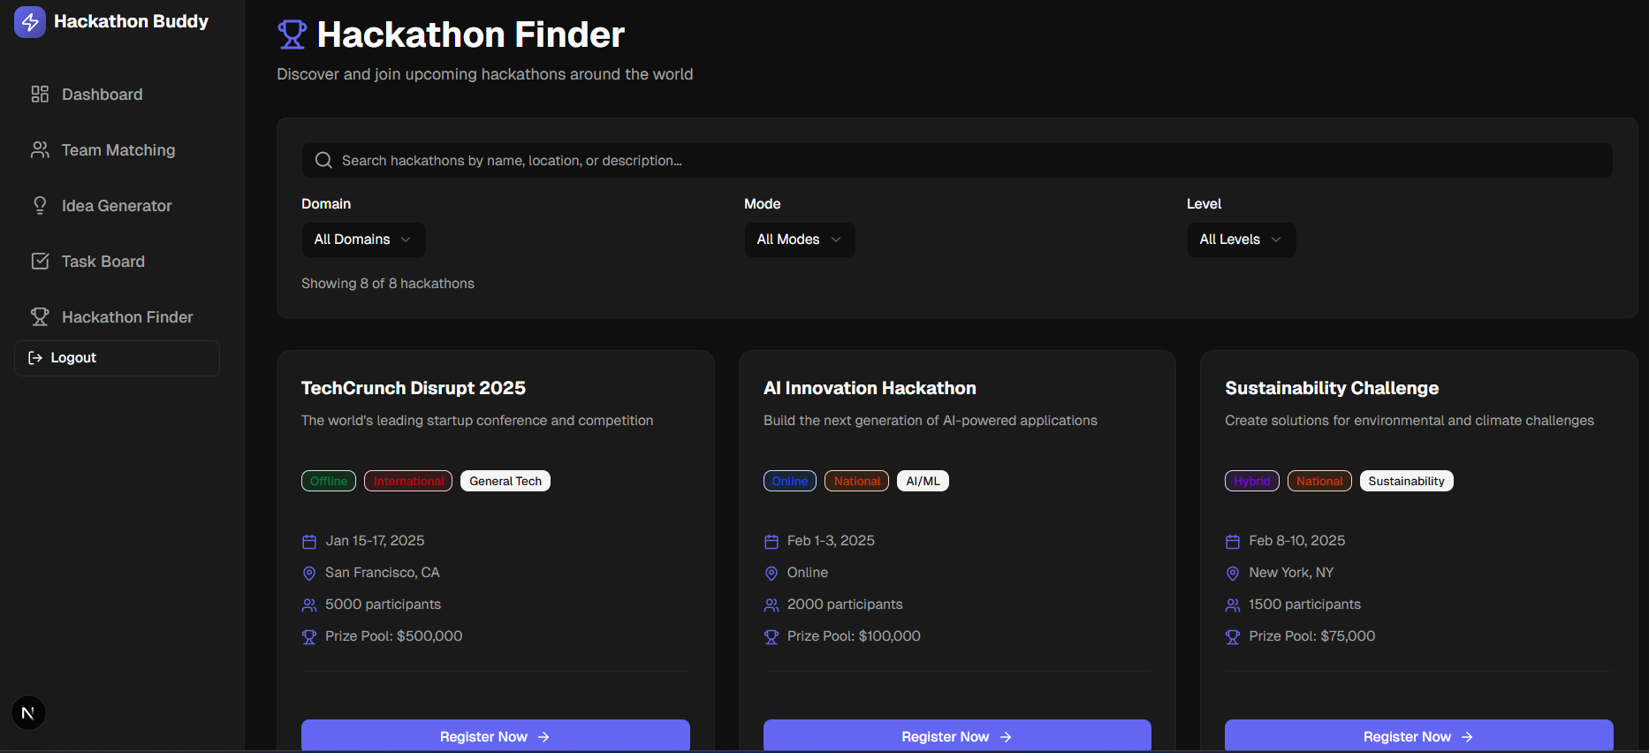The width and height of the screenshot is (1649, 753).
Task: Click trophy icon beside Prize Pool: $75,000
Action: (x=1233, y=637)
